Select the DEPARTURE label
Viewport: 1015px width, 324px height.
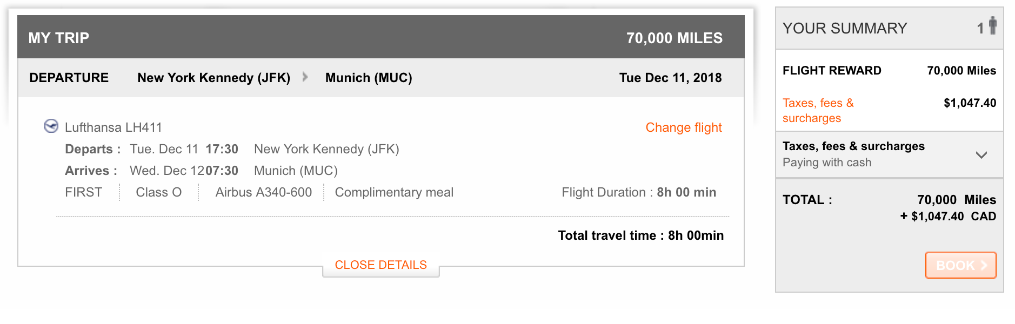tap(69, 78)
